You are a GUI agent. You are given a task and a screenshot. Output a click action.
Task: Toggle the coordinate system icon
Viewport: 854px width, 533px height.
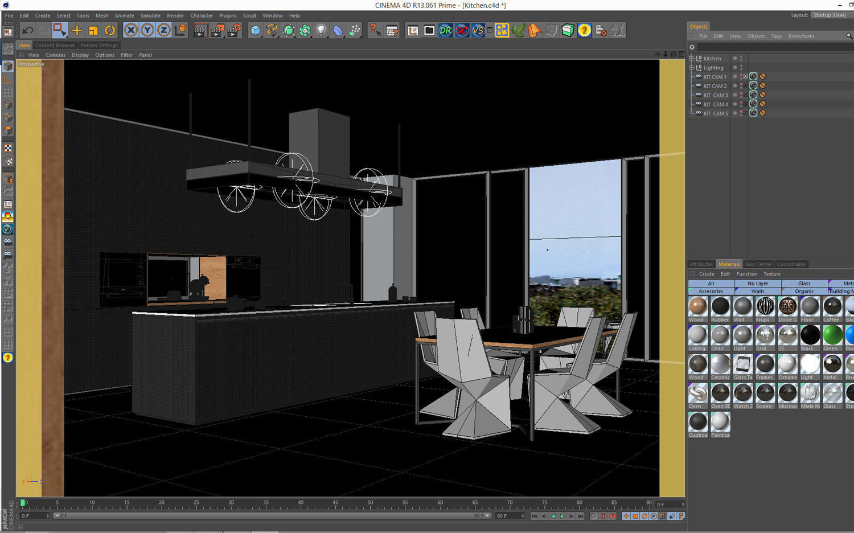pyautogui.click(x=180, y=30)
